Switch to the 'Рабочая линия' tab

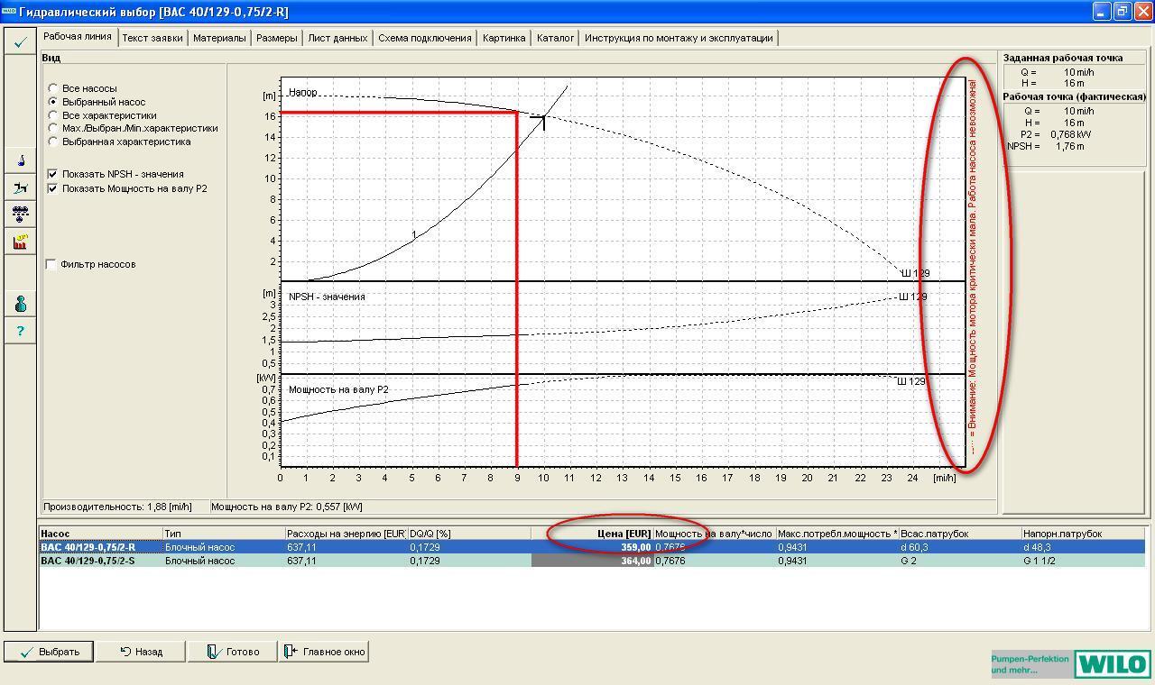[78, 37]
